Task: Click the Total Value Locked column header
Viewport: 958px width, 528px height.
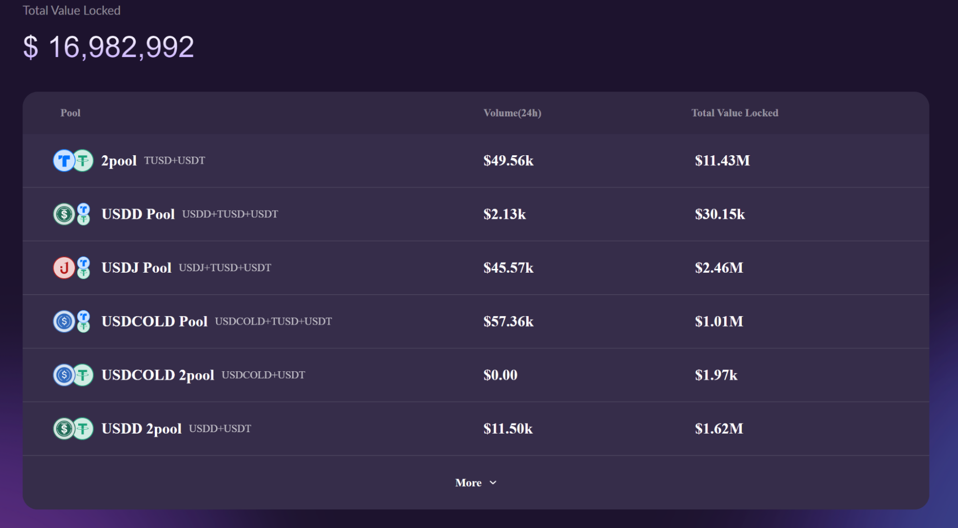Action: [735, 113]
